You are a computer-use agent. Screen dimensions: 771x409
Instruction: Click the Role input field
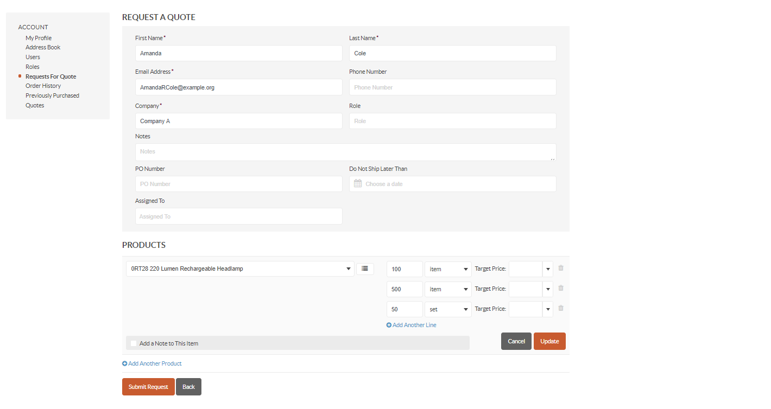[453, 121]
